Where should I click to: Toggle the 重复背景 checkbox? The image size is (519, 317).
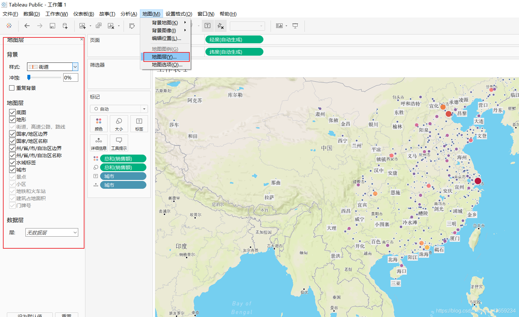[x=12, y=88]
